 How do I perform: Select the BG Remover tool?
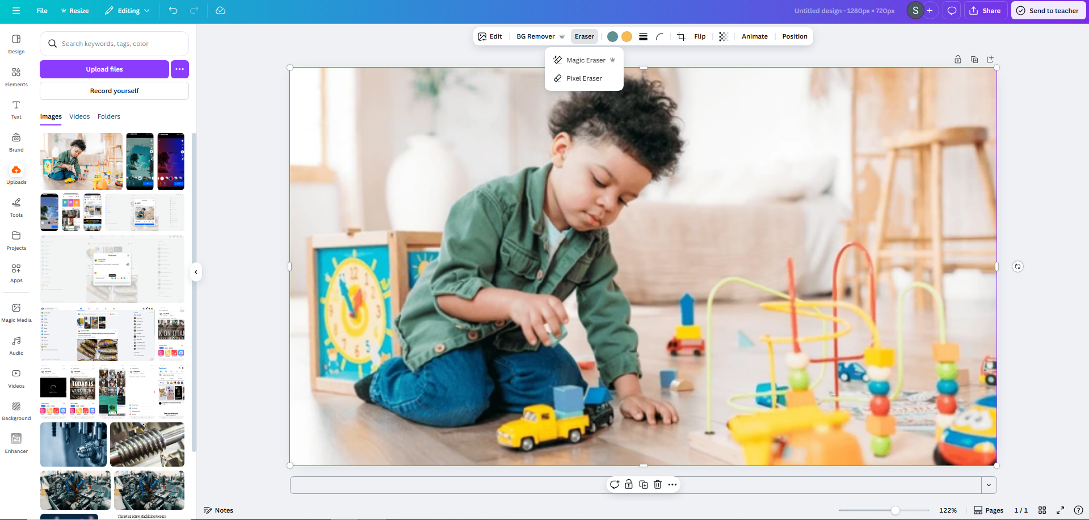[534, 36]
